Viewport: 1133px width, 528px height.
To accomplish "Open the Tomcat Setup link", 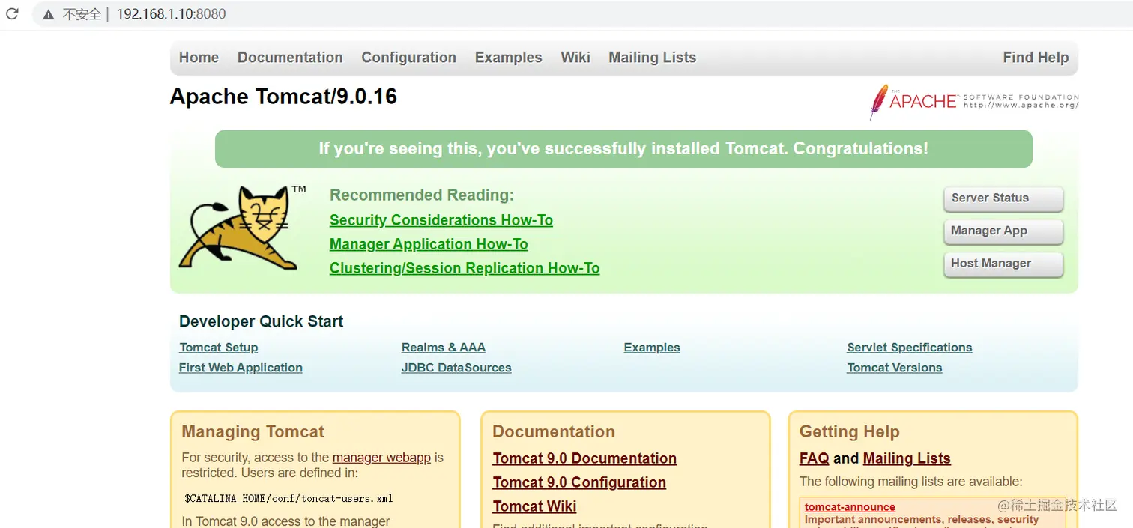I will click(x=219, y=348).
